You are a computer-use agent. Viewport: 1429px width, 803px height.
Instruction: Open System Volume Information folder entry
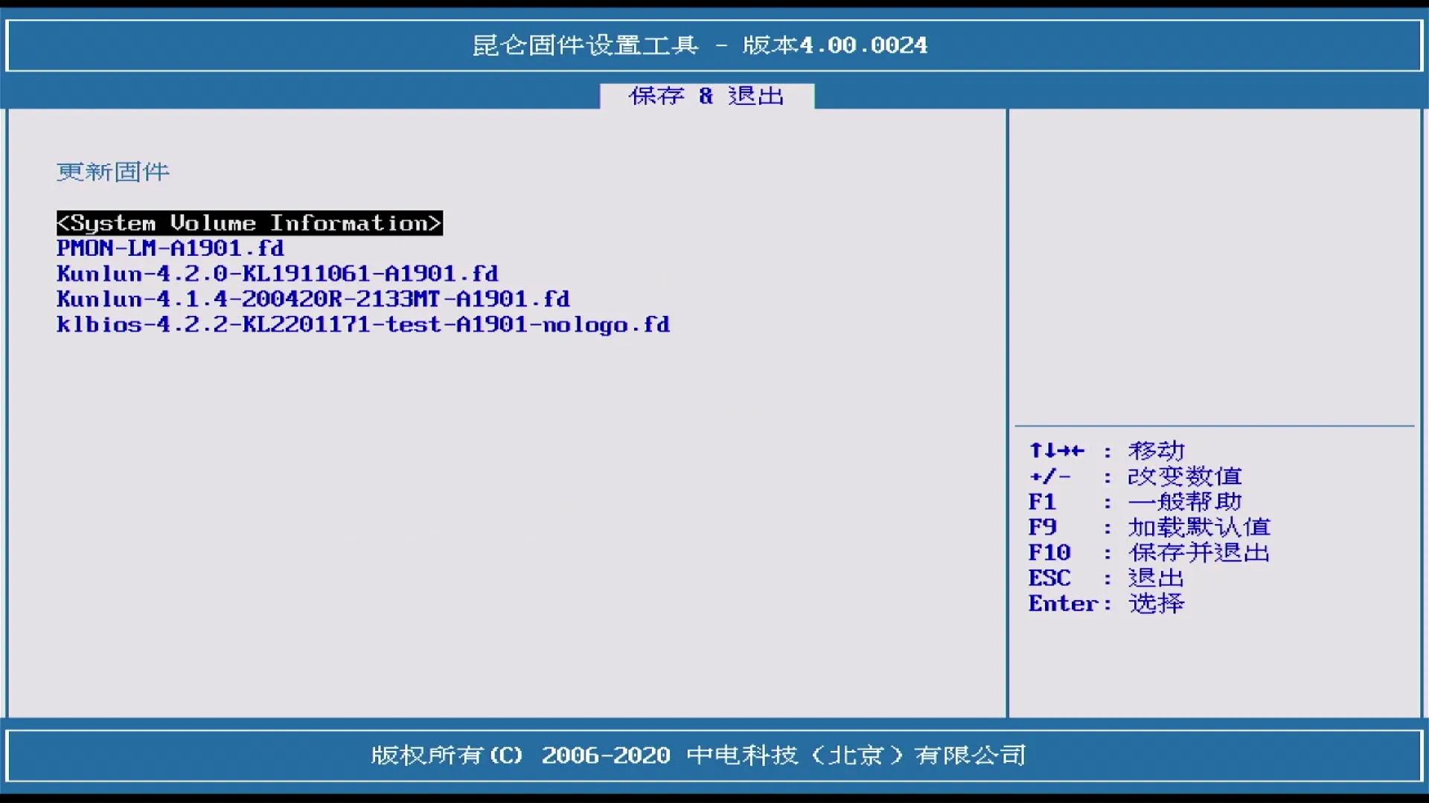(x=249, y=223)
